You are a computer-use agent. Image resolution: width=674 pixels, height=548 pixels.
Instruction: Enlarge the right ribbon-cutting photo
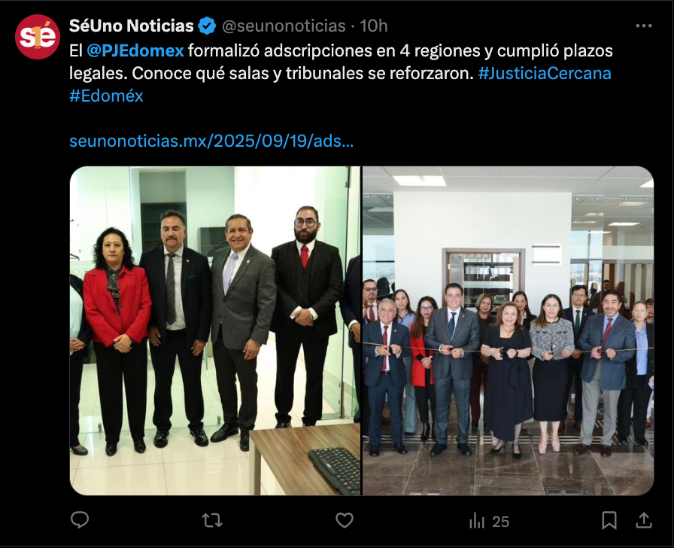(x=508, y=330)
